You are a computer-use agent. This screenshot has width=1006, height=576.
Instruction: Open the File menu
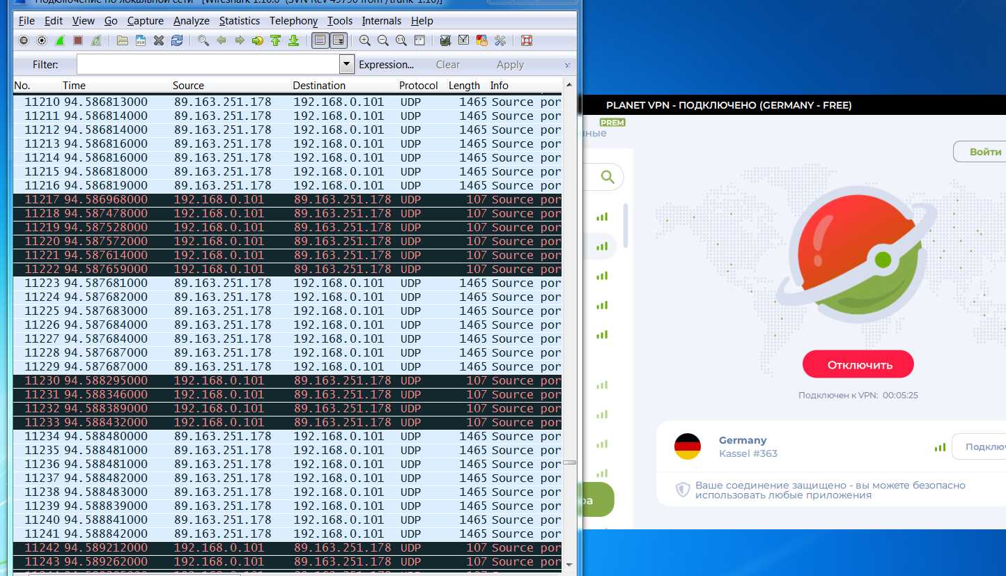tap(26, 21)
